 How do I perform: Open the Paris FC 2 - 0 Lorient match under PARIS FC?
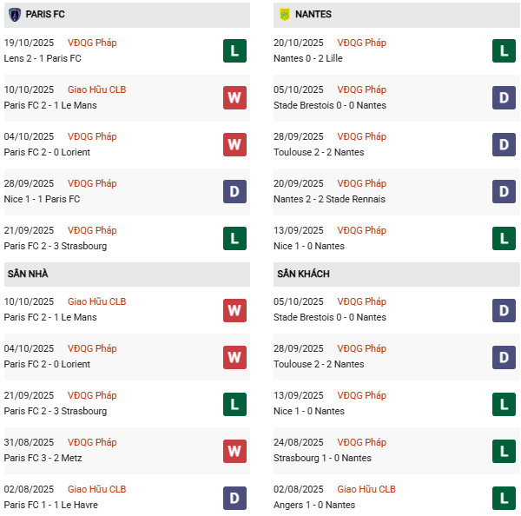pos(47,152)
